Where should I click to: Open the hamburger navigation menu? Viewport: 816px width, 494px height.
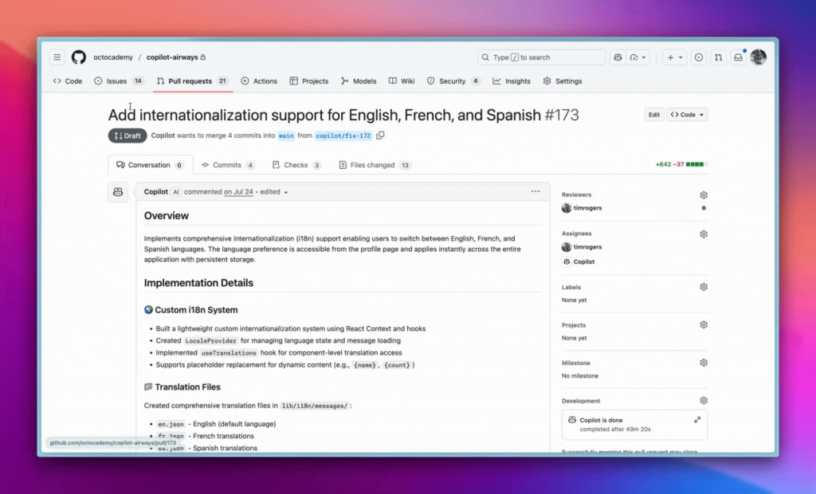57,57
